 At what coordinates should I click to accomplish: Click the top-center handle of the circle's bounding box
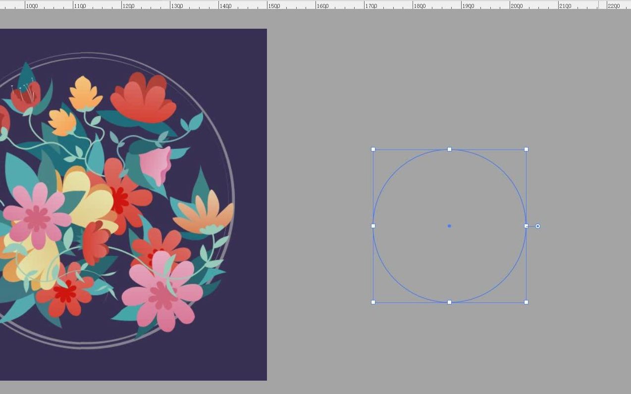click(x=449, y=149)
